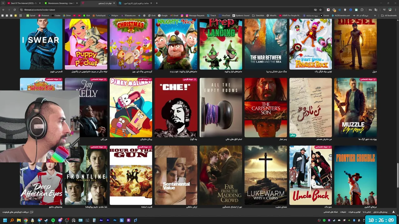Open the Fraggle Rock poster
Image resolution: width=399 pixels, height=224 pixels.
coord(310,44)
